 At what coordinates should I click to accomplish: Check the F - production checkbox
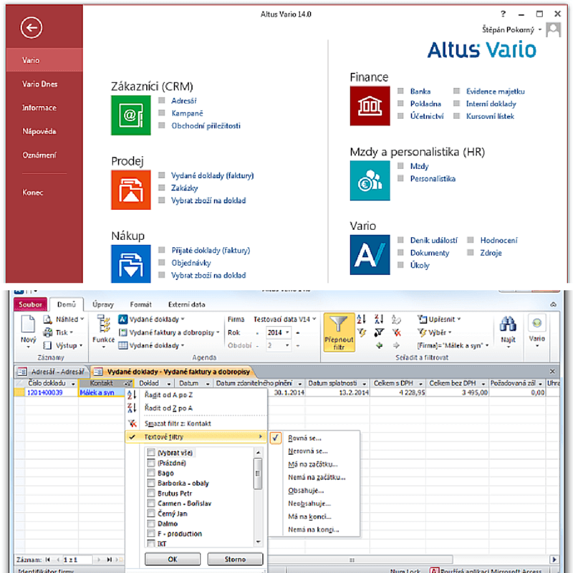pos(151,534)
